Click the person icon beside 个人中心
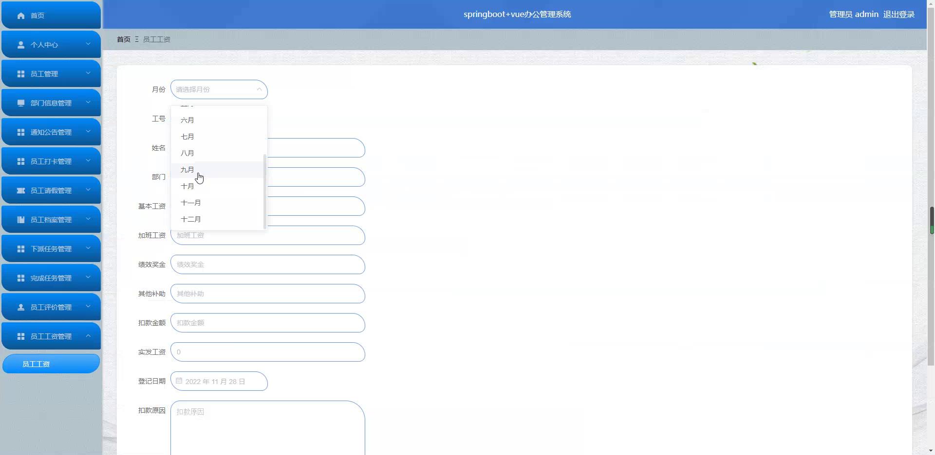This screenshot has height=455, width=935. (x=21, y=45)
